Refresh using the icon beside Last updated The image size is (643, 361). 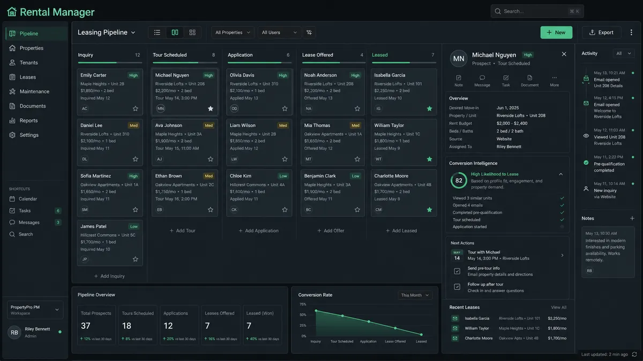click(634, 354)
